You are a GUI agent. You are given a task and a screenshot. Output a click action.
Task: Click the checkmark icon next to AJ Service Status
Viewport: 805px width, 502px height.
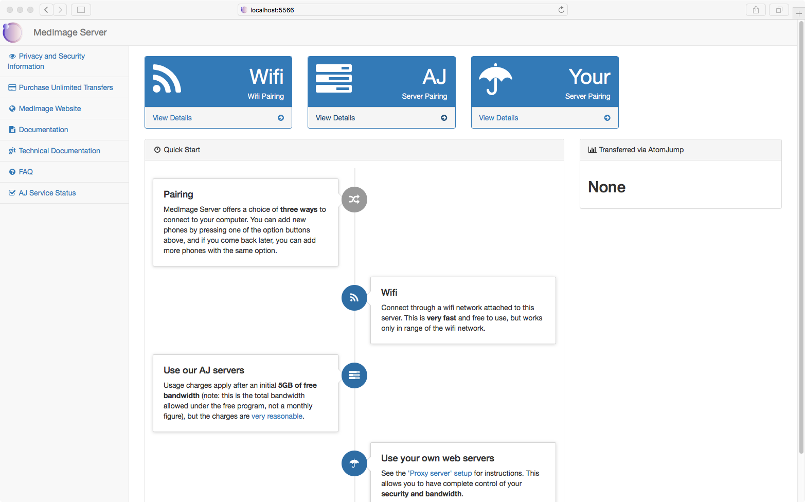[12, 193]
